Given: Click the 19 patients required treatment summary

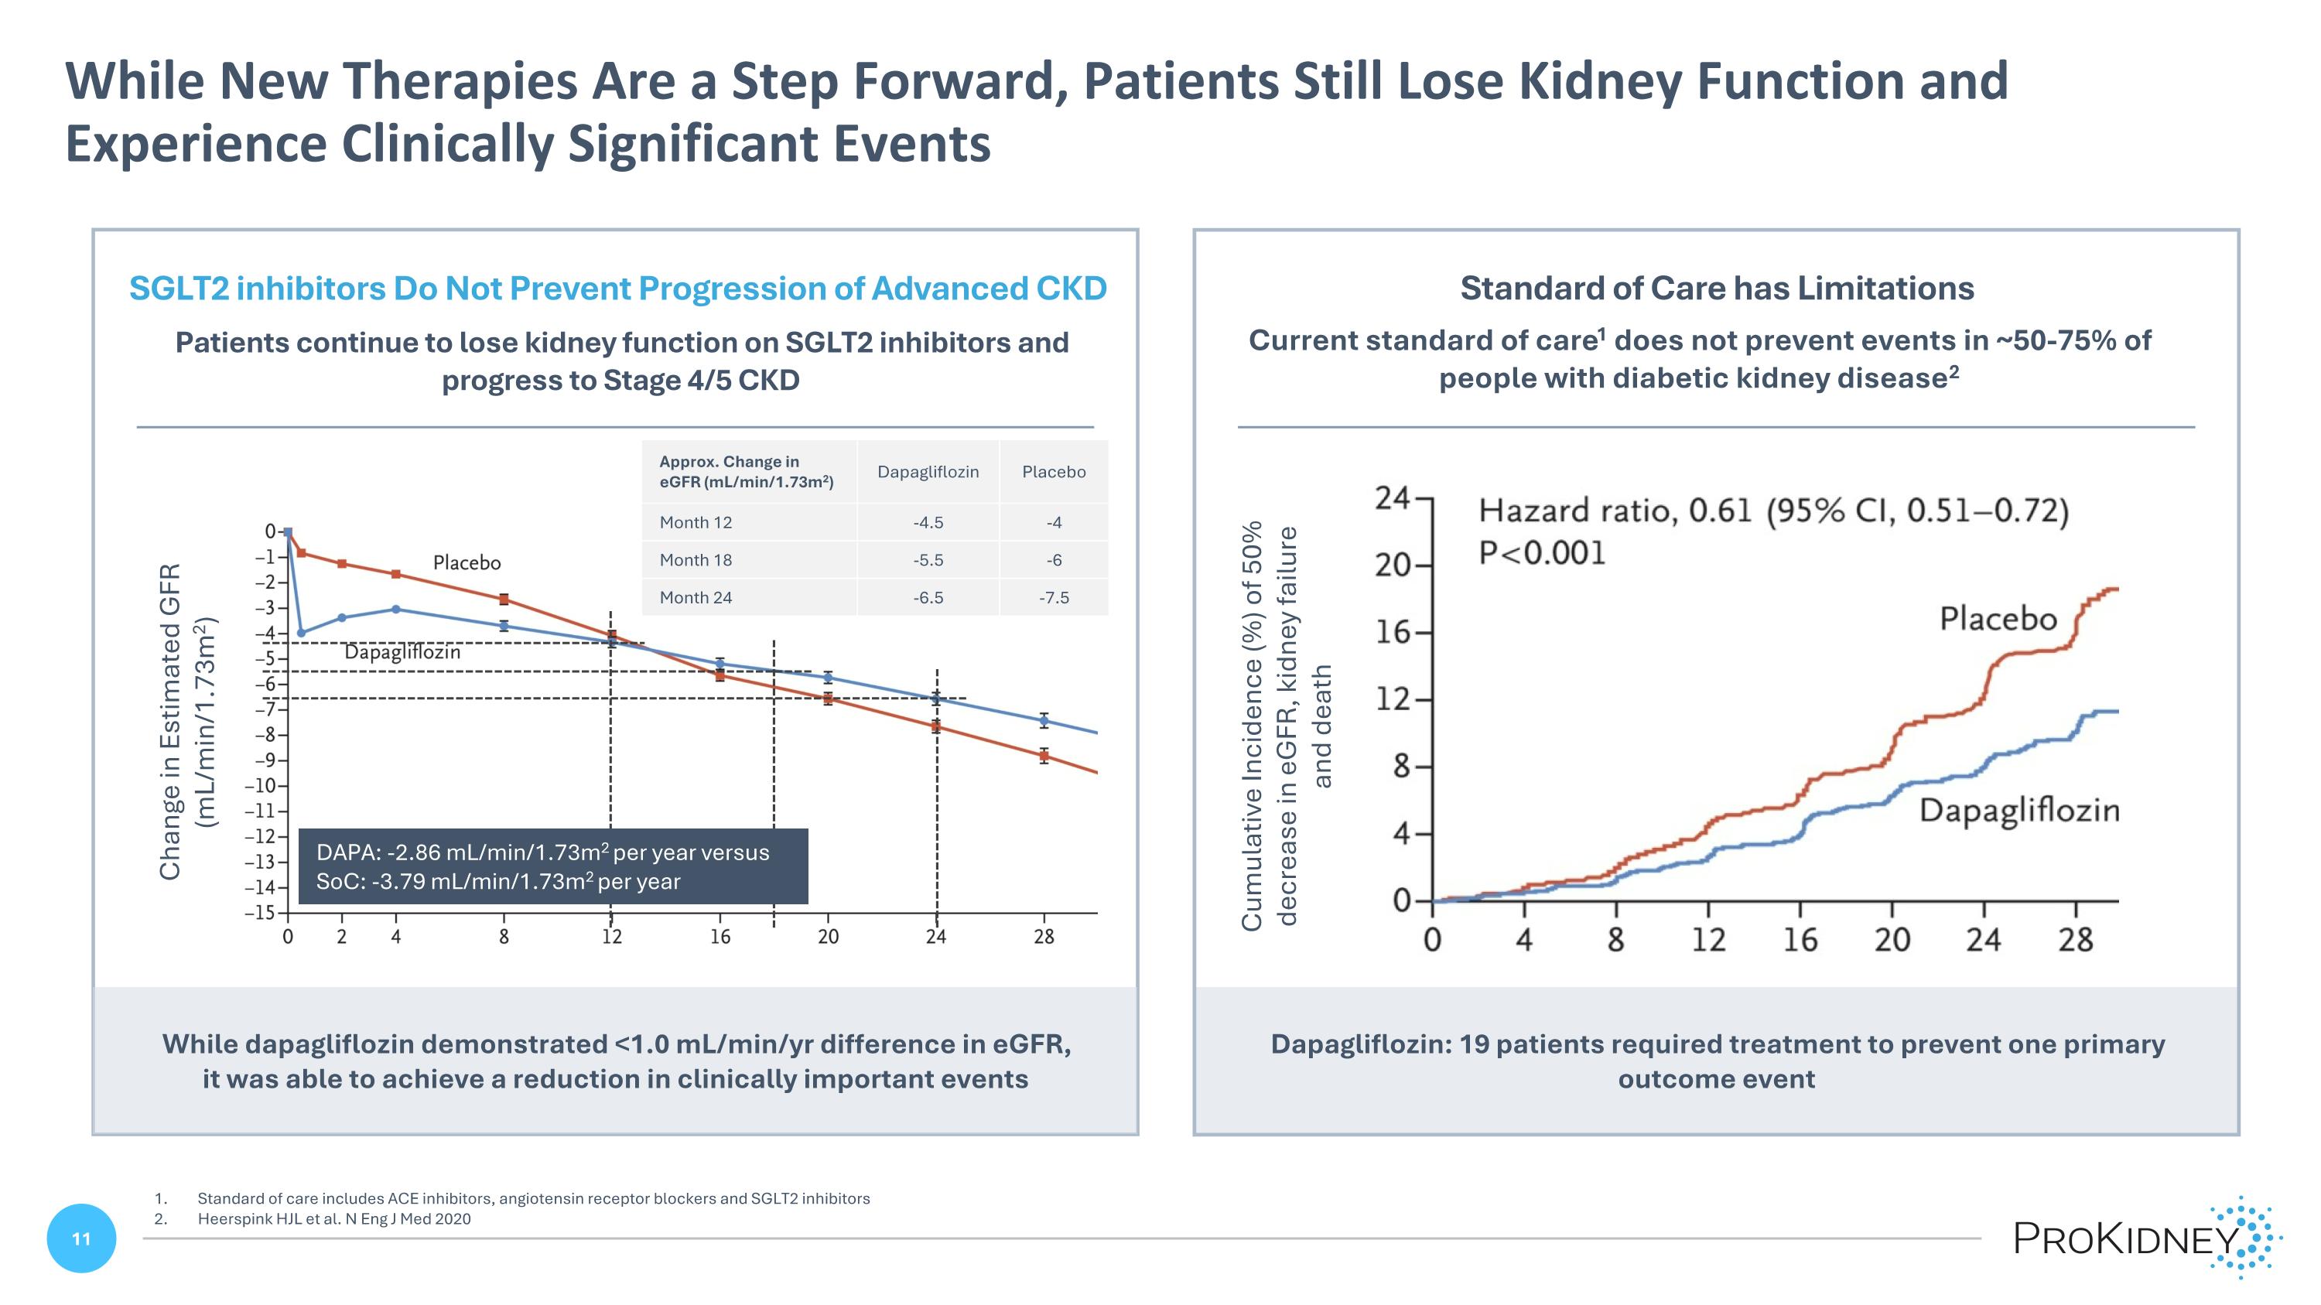Looking at the screenshot, I should (x=1717, y=1061).
